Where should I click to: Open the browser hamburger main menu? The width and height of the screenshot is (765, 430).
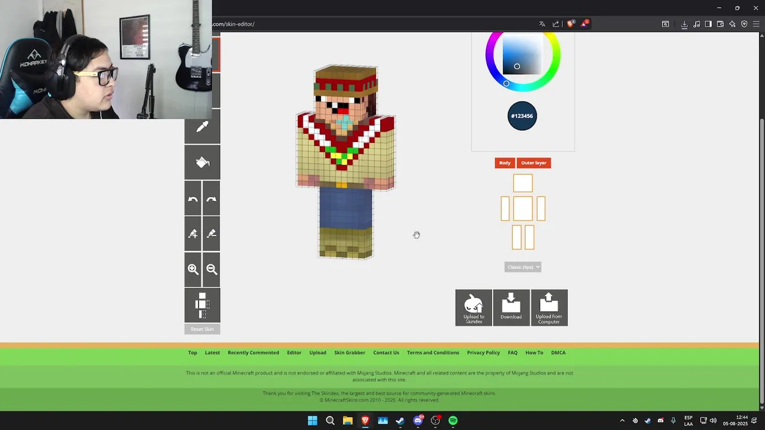coord(756,24)
